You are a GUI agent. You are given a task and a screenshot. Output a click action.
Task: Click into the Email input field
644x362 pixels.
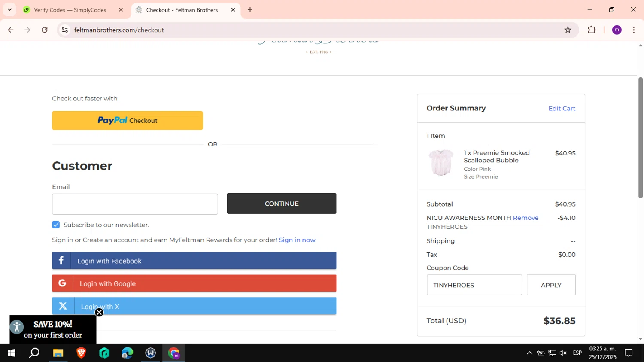135,204
